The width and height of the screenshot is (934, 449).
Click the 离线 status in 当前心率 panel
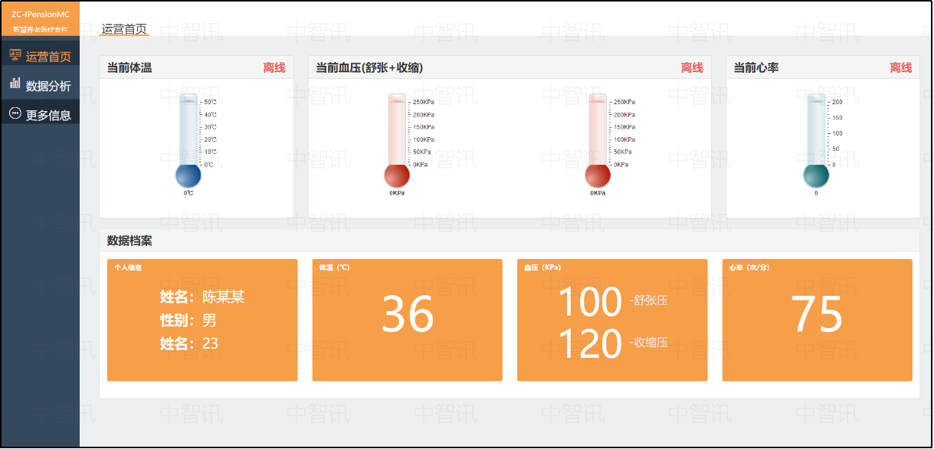901,67
